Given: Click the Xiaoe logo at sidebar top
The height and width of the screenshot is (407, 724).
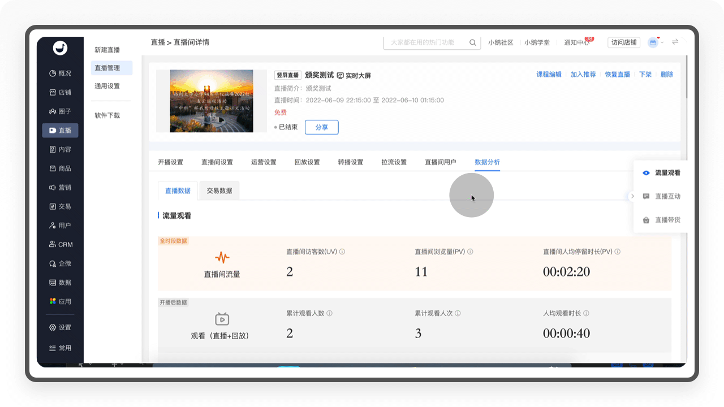Looking at the screenshot, I should pos(60,49).
